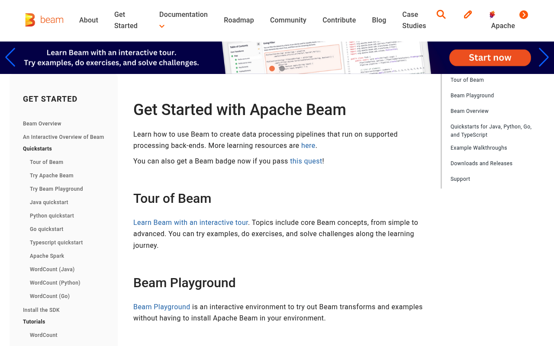Image resolution: width=554 pixels, height=346 pixels.
Task: Expand the Documentation dropdown chevron
Action: pos(162,26)
